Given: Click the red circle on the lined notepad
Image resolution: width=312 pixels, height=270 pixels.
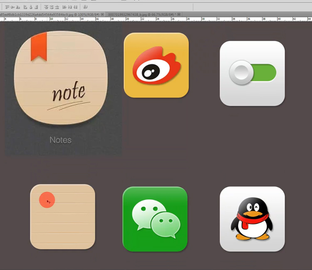Looking at the screenshot, I should (x=47, y=200).
